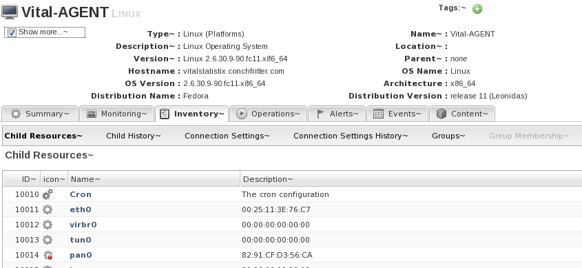Click ID cell 10011
The height and width of the screenshot is (268, 582).
point(27,209)
